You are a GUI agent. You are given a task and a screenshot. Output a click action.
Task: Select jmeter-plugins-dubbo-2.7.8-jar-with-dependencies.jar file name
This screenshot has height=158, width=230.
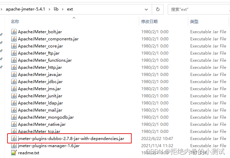pyautogui.click(x=71, y=139)
